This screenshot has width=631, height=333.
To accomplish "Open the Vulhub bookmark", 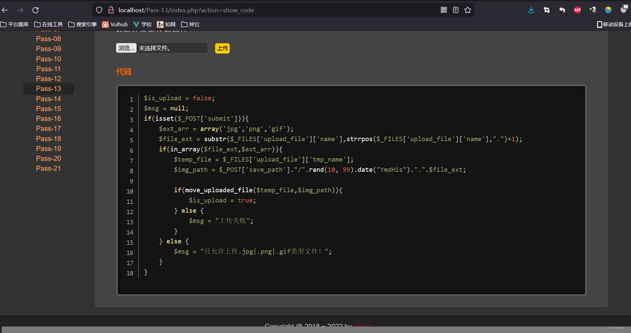I will (115, 25).
